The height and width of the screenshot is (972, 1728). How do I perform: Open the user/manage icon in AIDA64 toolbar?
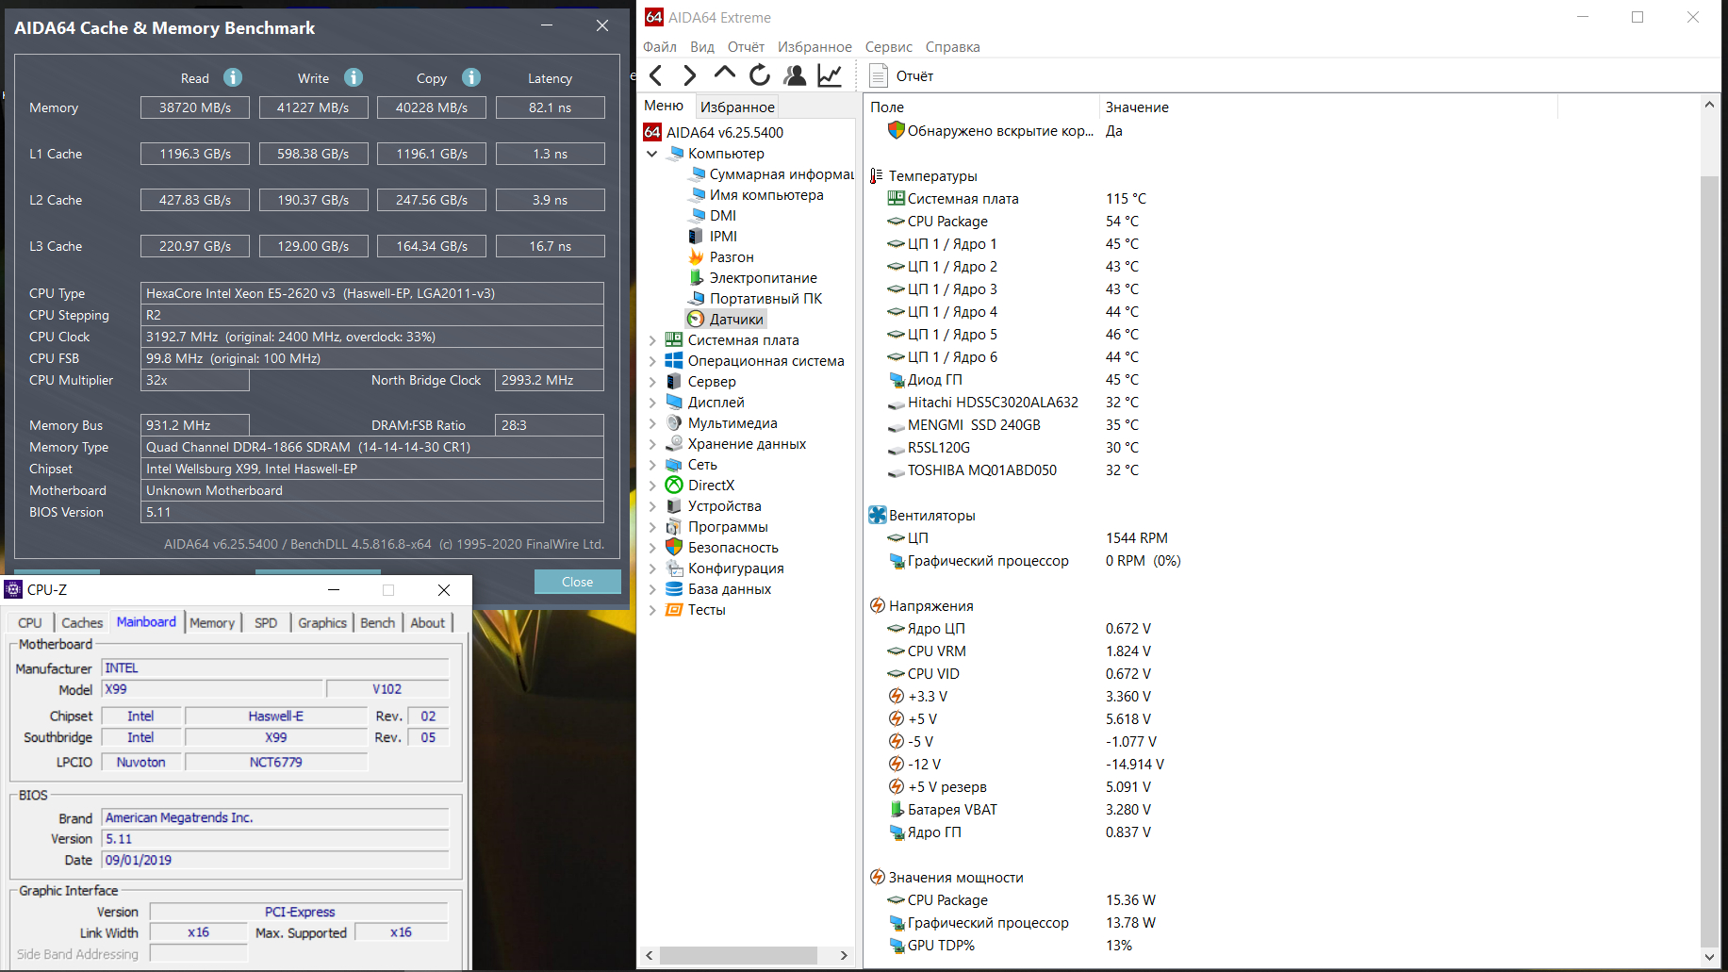point(795,75)
